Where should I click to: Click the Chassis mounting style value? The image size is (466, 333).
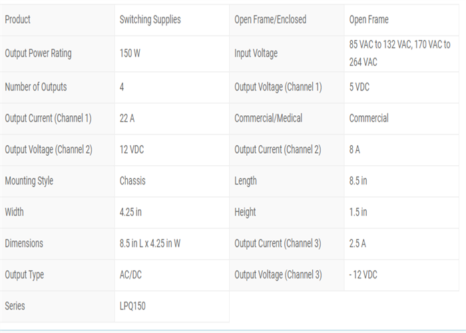[132, 180]
